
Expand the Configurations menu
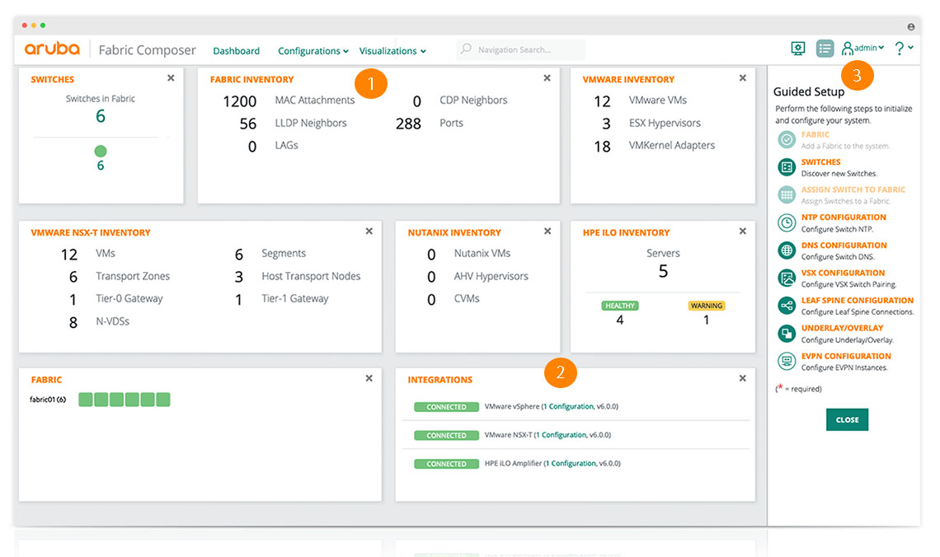point(313,51)
